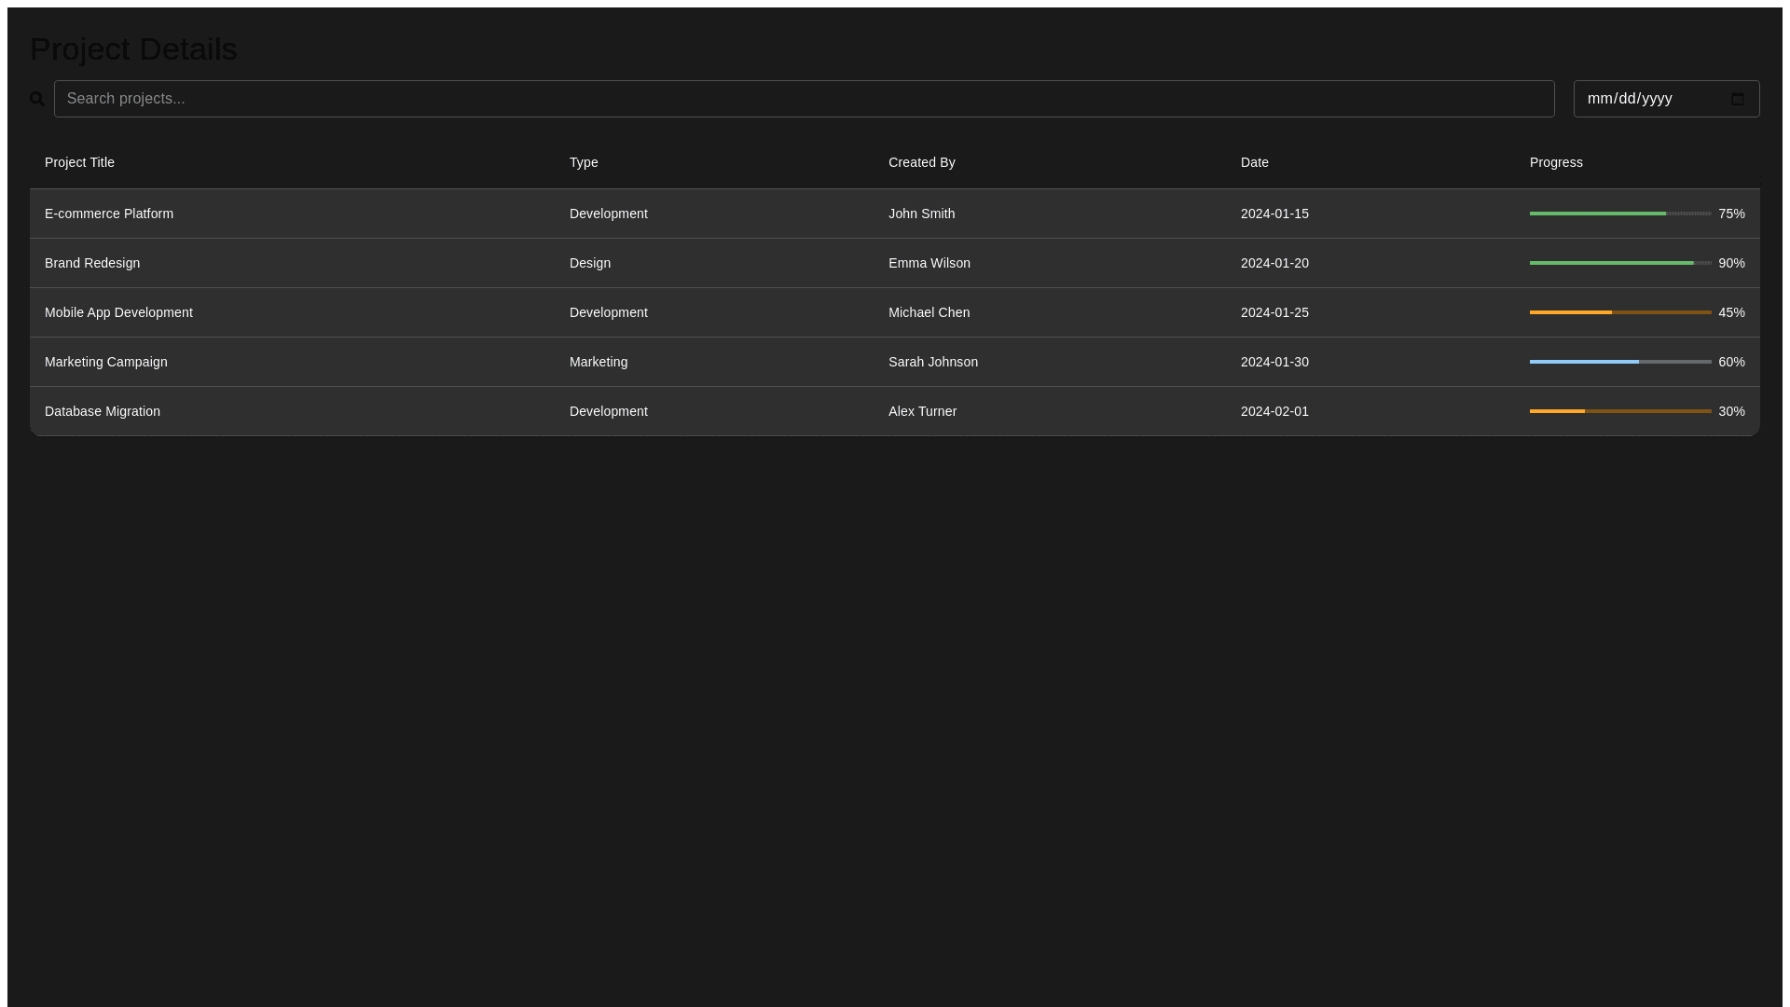Open the Marketing Campaign project

(x=106, y=362)
